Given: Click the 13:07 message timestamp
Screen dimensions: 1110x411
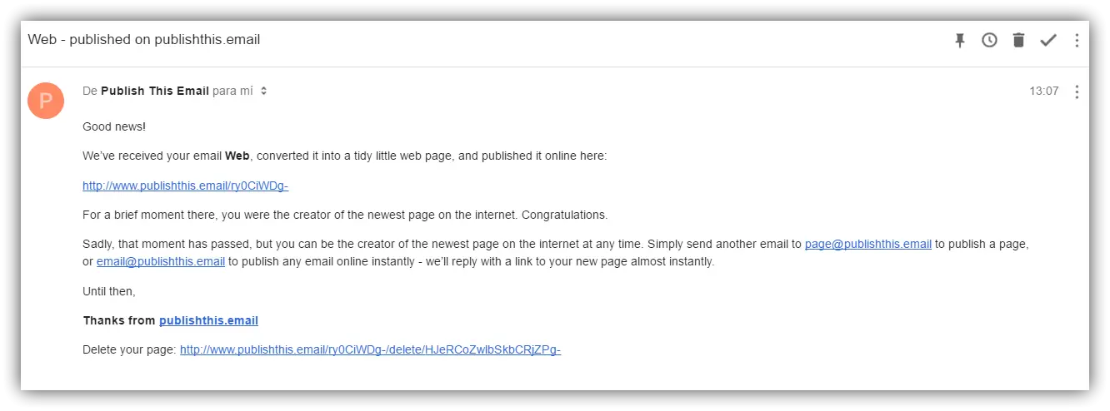Looking at the screenshot, I should 1043,92.
